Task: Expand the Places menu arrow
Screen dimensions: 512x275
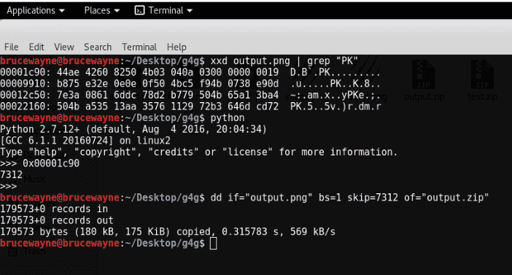Action: [x=117, y=11]
